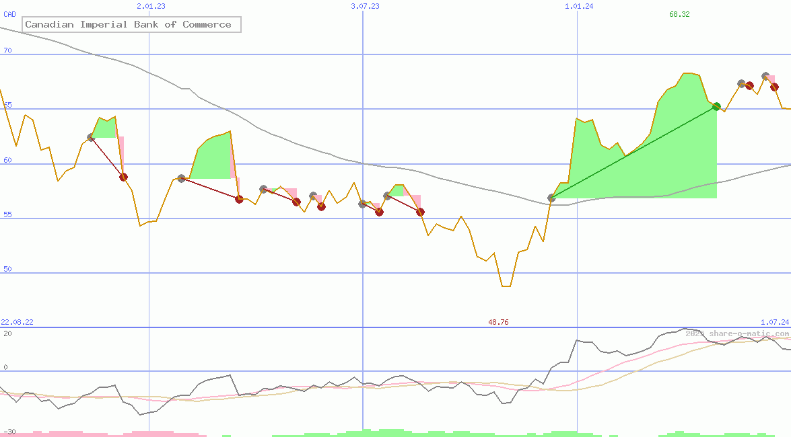Click the Canadian Imperial Bank of Commerce title box
This screenshot has height=437, width=791.
pos(131,24)
